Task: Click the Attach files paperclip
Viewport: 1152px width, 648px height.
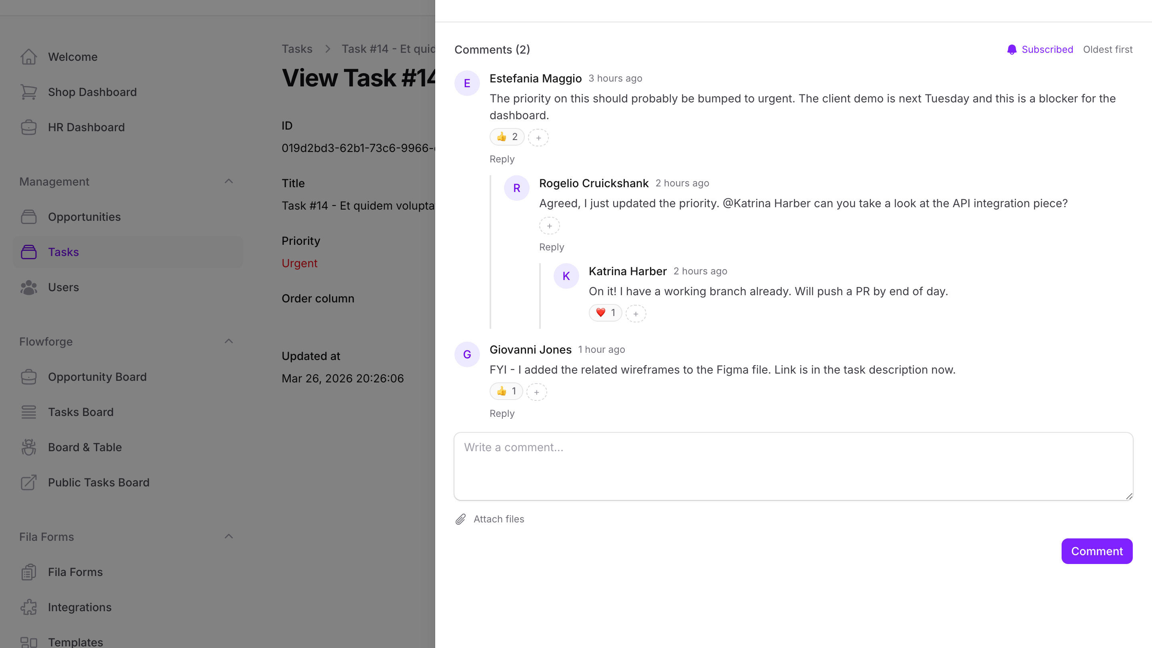Action: click(461, 519)
